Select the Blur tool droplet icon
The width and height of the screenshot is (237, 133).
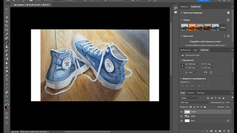click(7, 63)
